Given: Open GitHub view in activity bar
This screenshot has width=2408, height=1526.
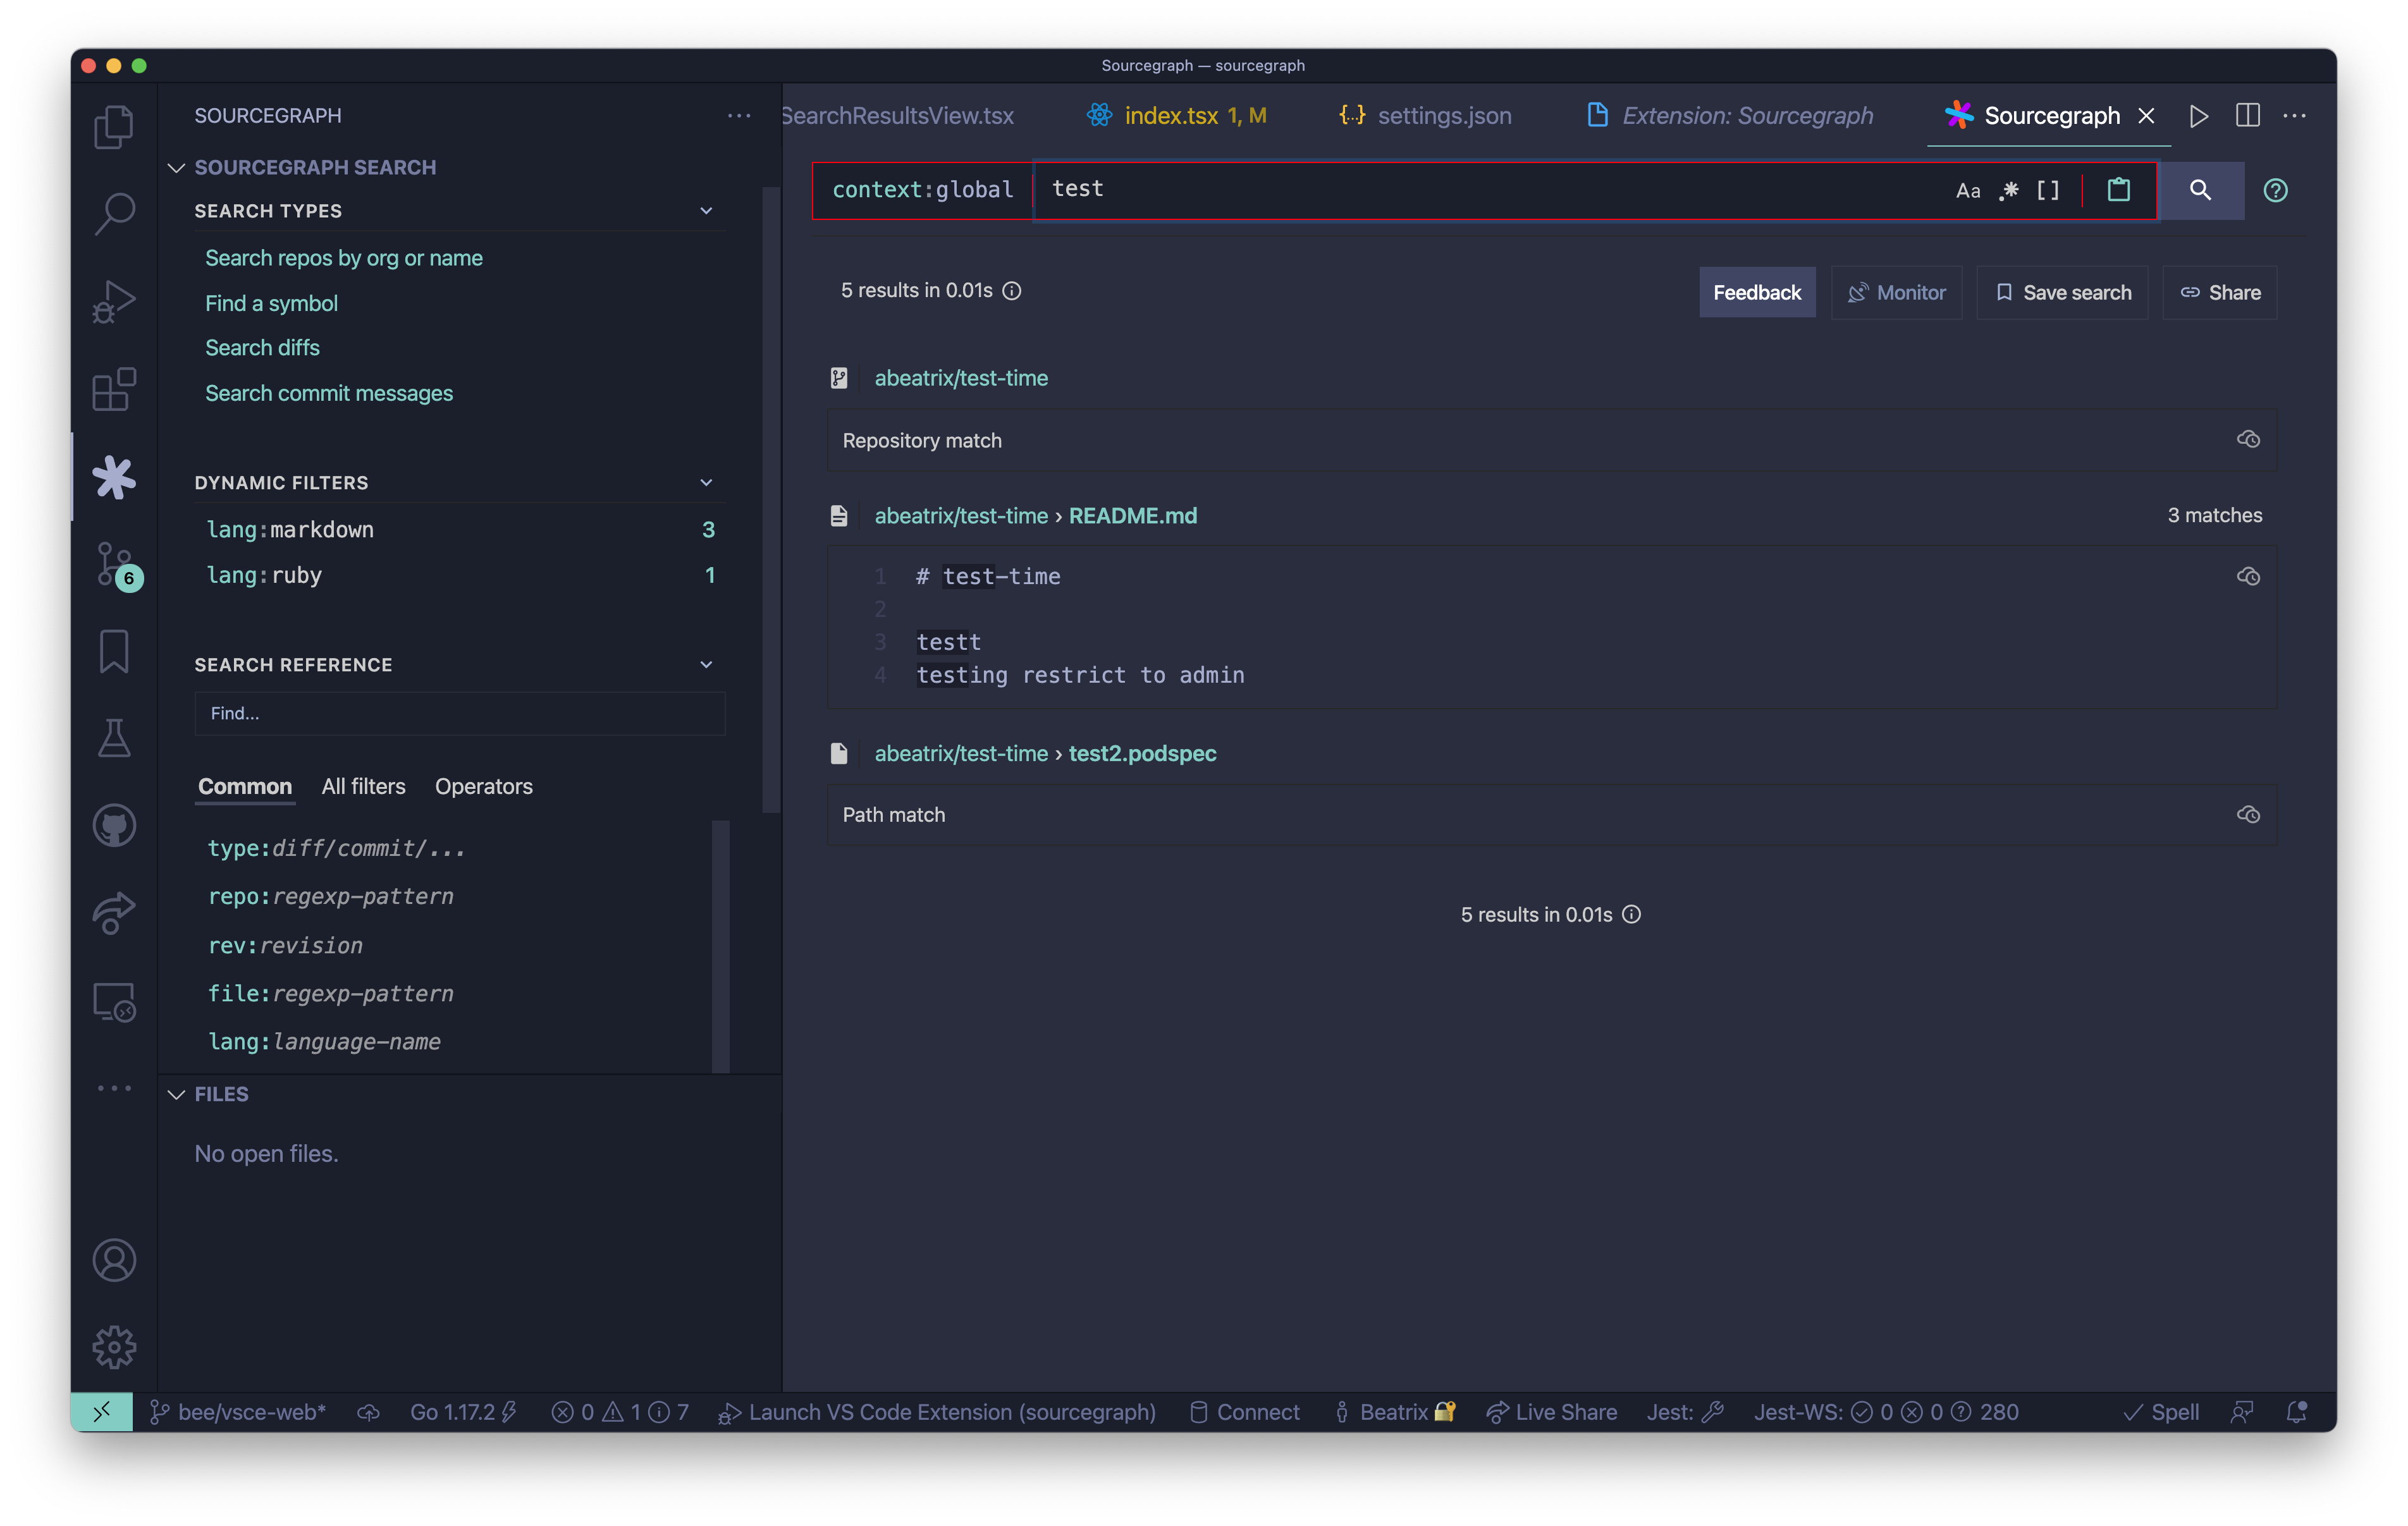Looking at the screenshot, I should click(x=114, y=825).
